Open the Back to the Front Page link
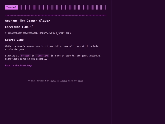Image resolution: width=165 pixels, height=124 pixels. 19,66
